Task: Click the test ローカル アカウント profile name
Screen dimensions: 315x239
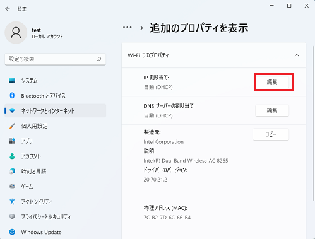Action: [47, 33]
